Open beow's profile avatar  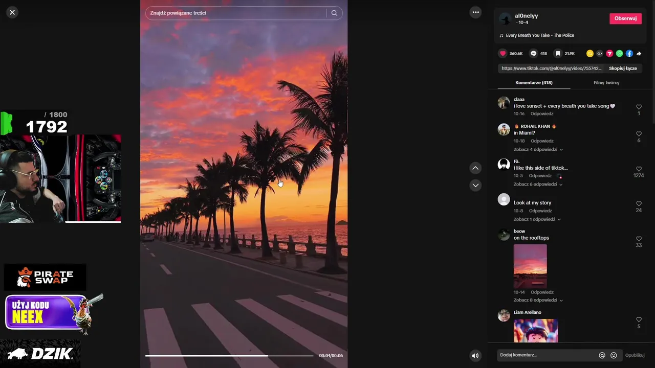click(504, 234)
